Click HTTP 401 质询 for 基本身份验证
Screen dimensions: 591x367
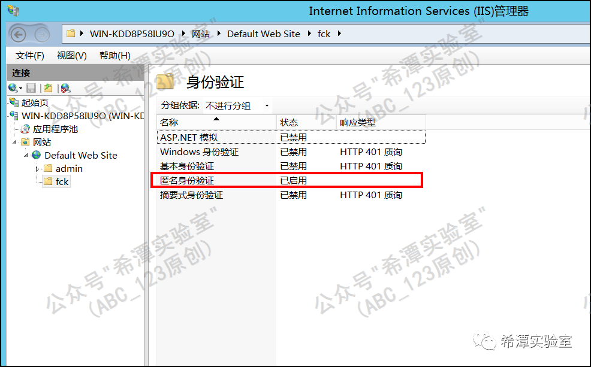pyautogui.click(x=371, y=166)
